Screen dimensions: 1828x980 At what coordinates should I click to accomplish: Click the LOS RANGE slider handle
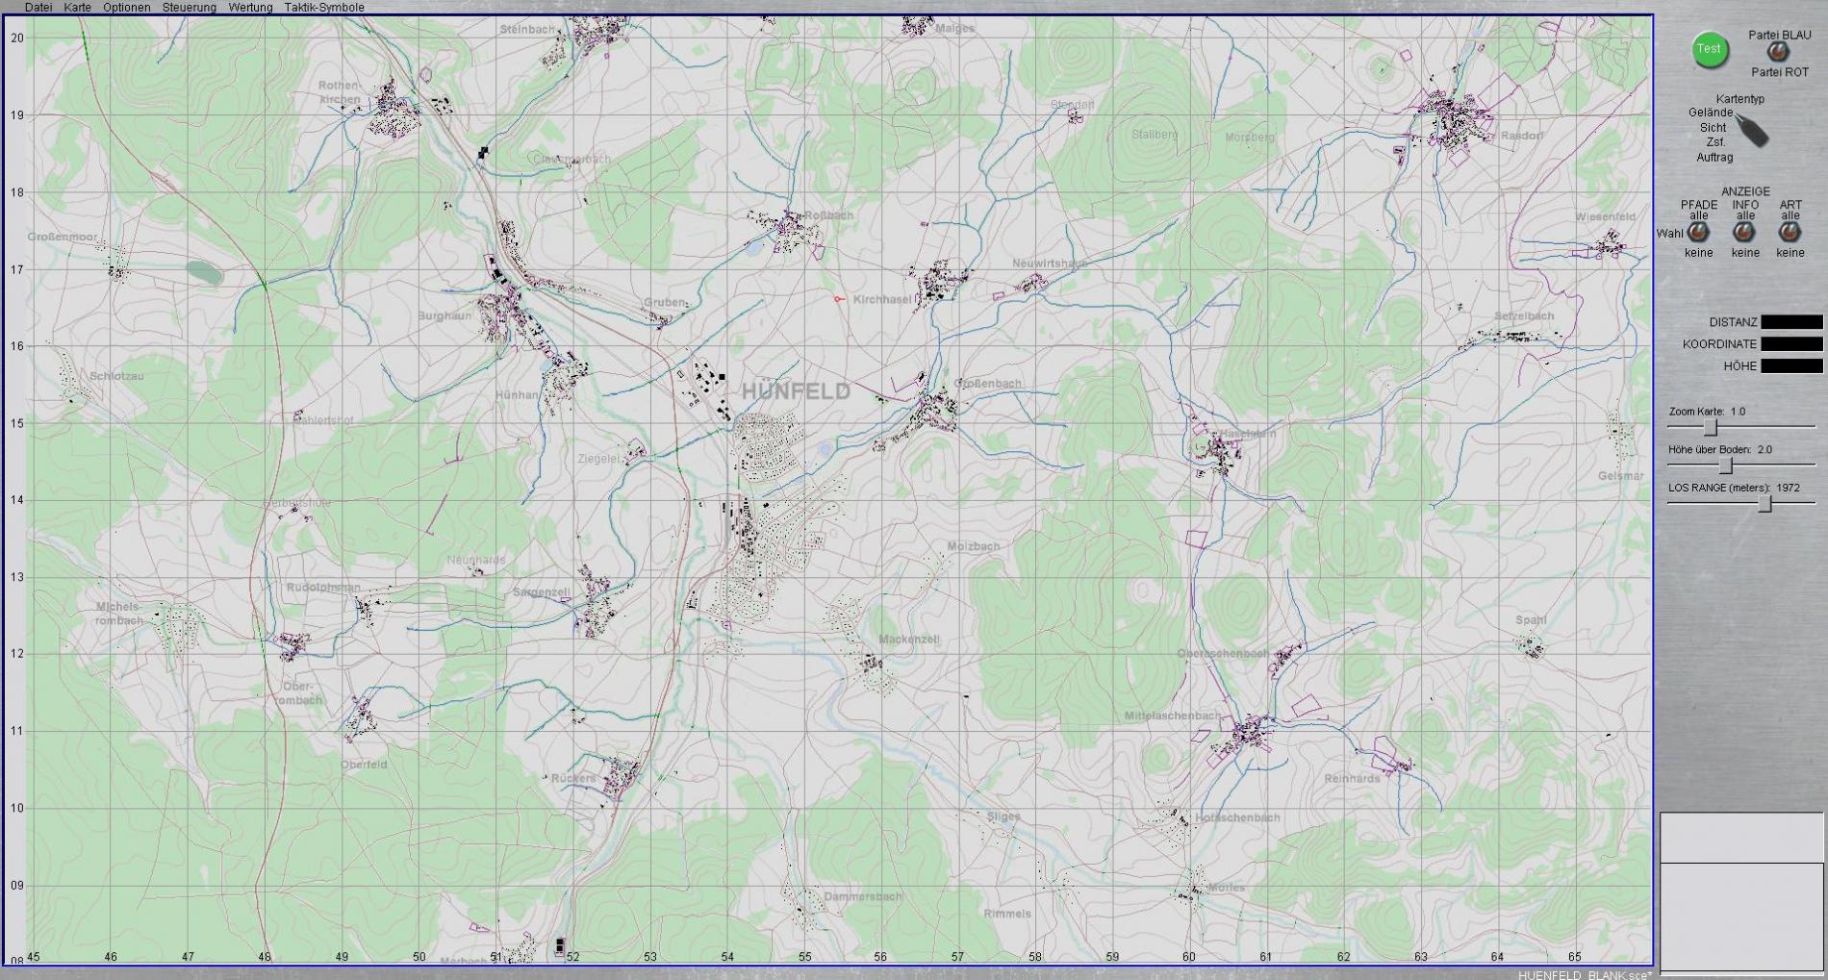coord(1765,504)
